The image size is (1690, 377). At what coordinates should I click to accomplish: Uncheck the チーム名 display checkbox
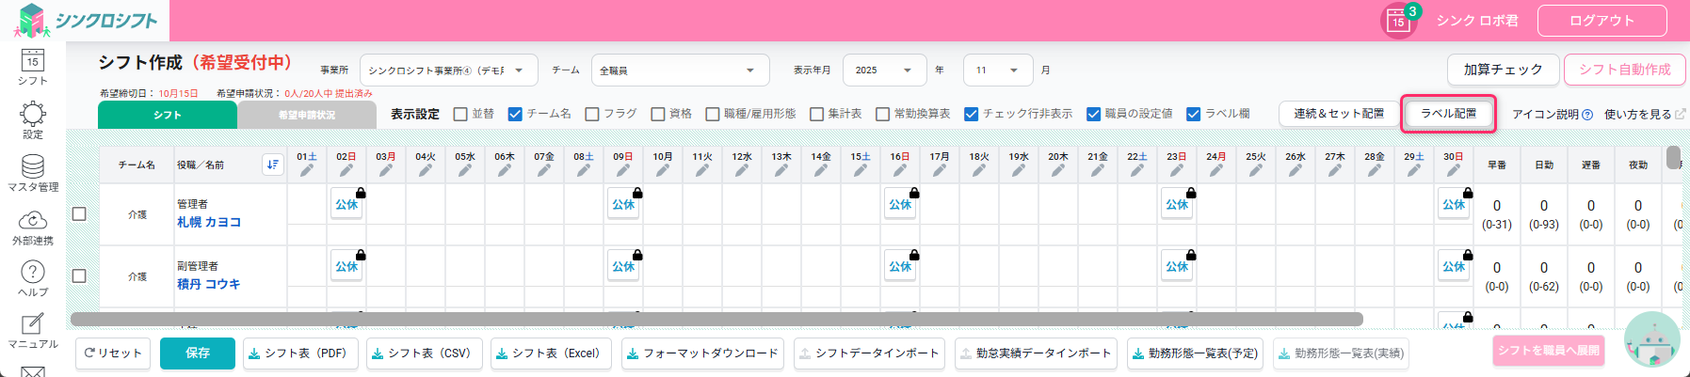(515, 114)
